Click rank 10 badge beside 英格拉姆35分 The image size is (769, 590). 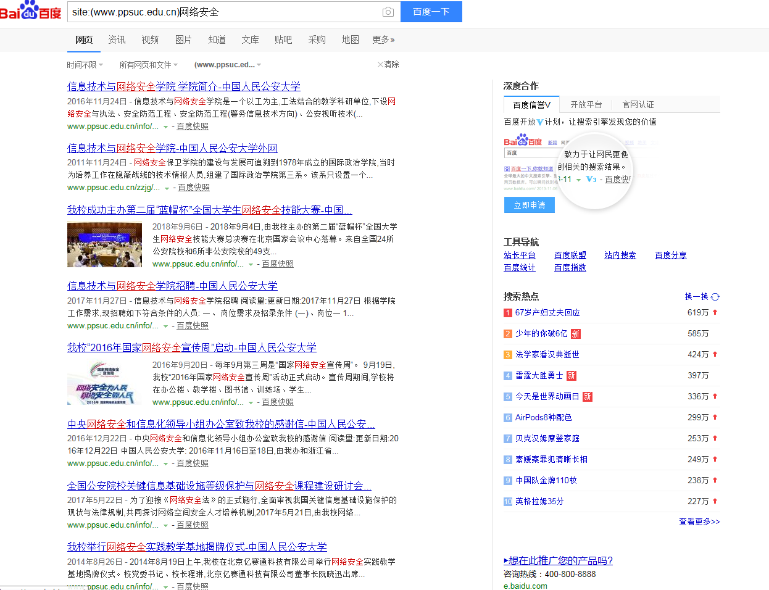point(508,502)
